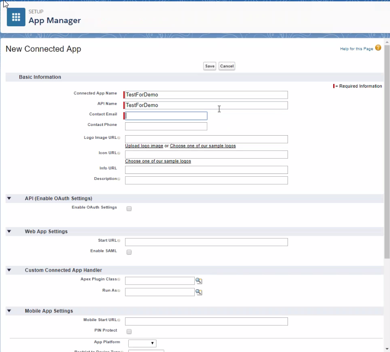
Task: Click the App Manager grid icon
Action: coord(16,17)
